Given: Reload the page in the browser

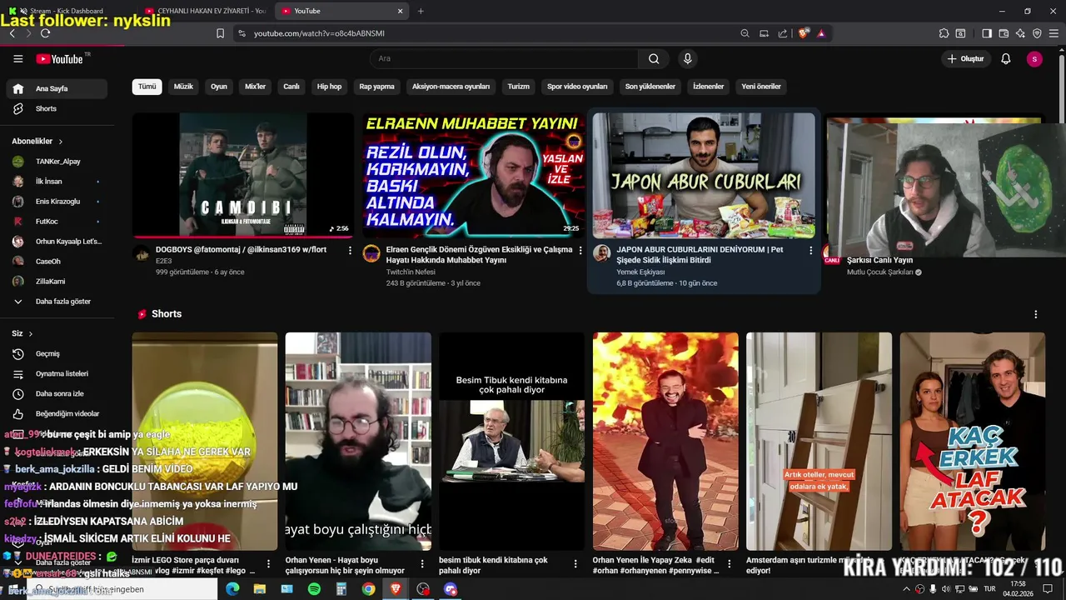Looking at the screenshot, I should tap(45, 33).
